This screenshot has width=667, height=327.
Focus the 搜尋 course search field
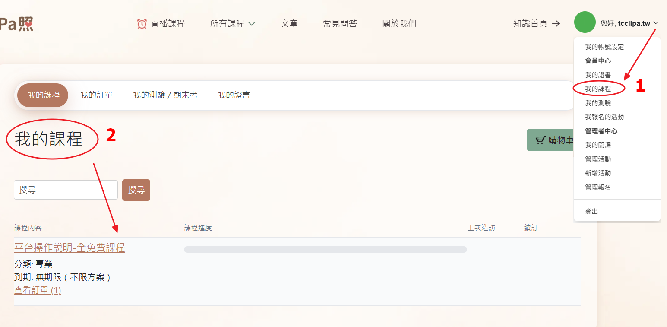coord(66,190)
